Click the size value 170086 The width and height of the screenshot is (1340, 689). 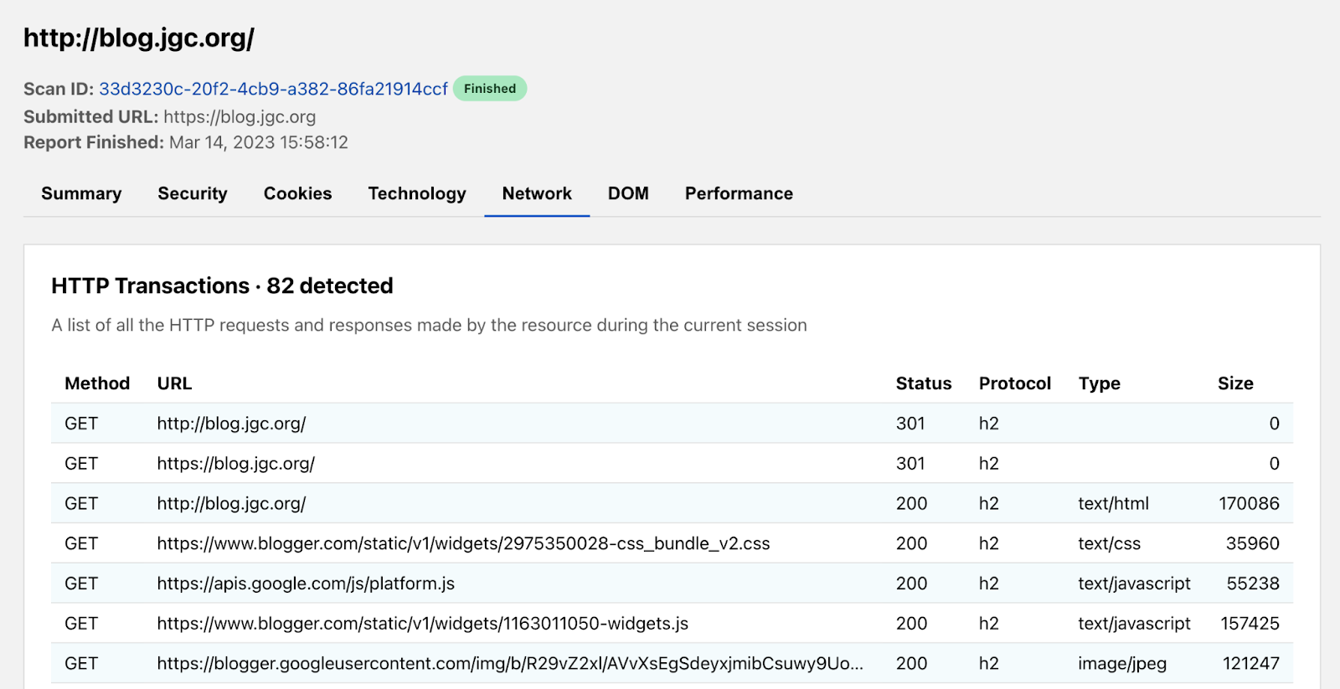[x=1249, y=504]
